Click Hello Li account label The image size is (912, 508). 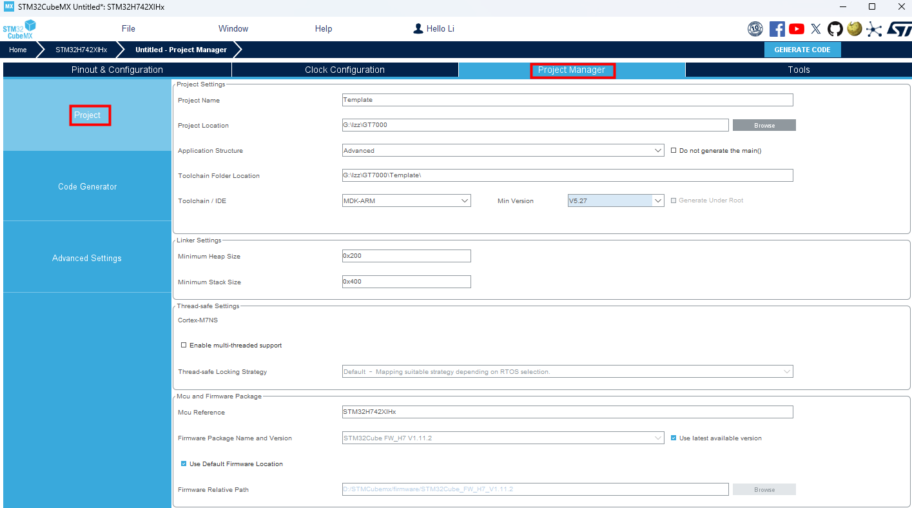440,28
